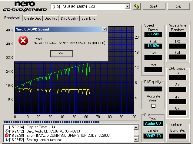
Task: Click the Start speed value 13.87x
Action: 153,46
